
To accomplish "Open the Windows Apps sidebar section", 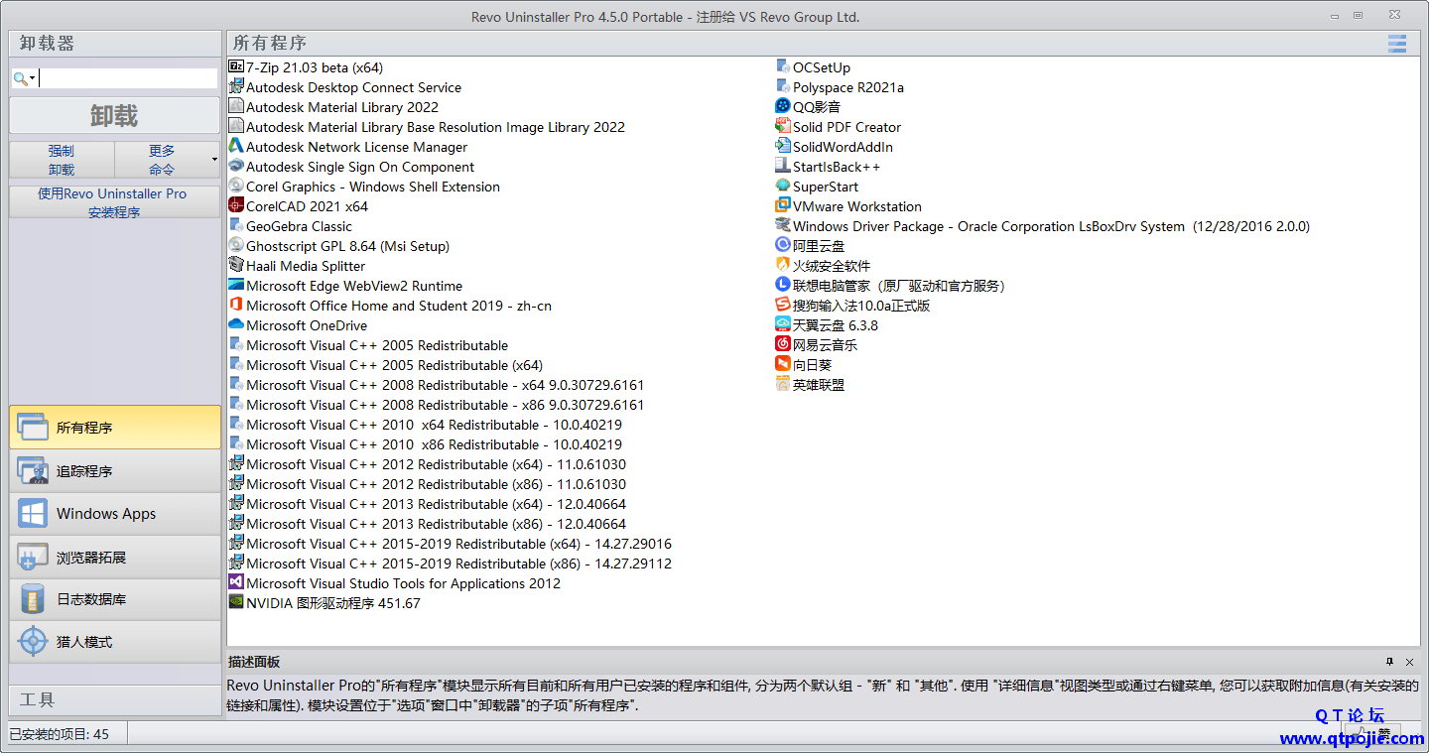I will point(115,514).
